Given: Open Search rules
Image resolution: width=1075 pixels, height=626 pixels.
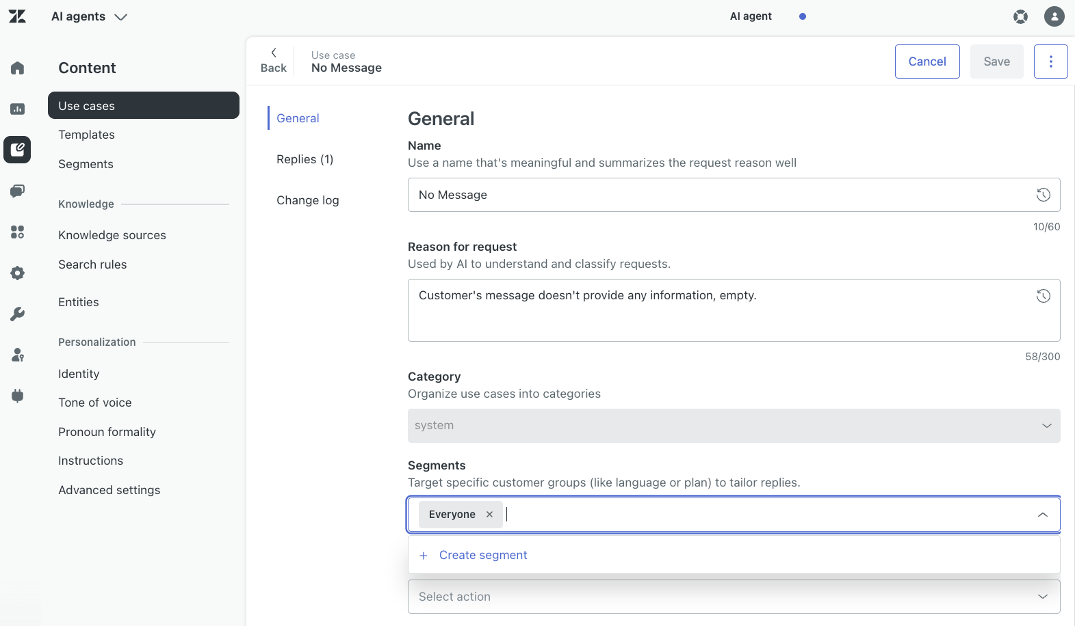Looking at the screenshot, I should 92,264.
